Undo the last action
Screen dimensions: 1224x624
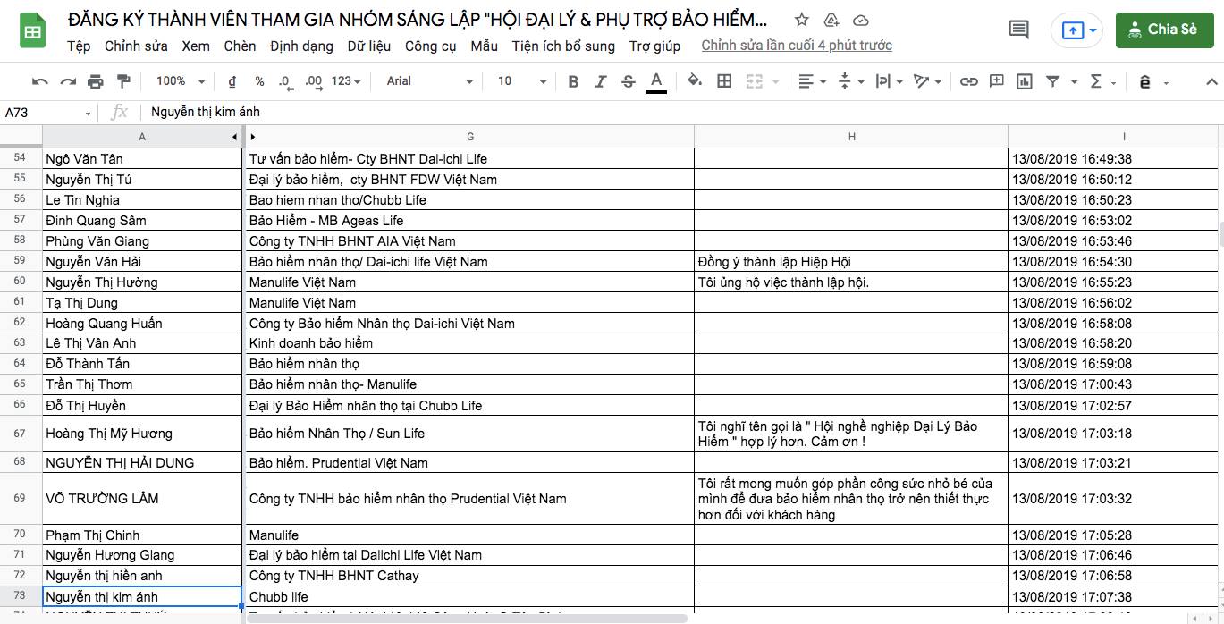pos(39,81)
